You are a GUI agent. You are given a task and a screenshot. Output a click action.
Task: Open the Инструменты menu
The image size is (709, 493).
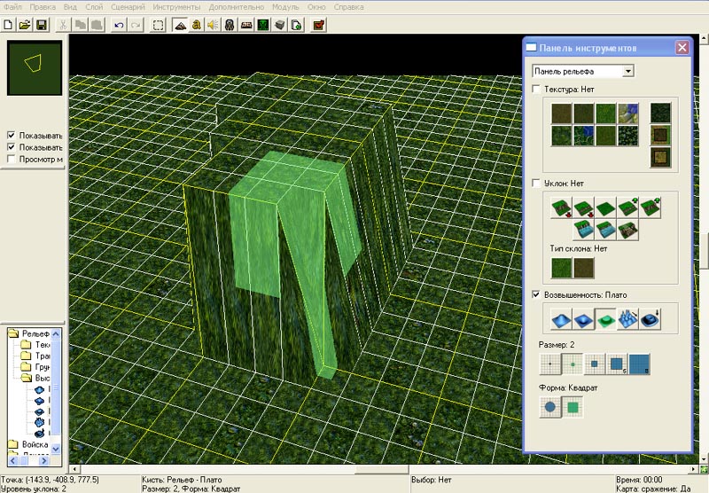(x=176, y=6)
